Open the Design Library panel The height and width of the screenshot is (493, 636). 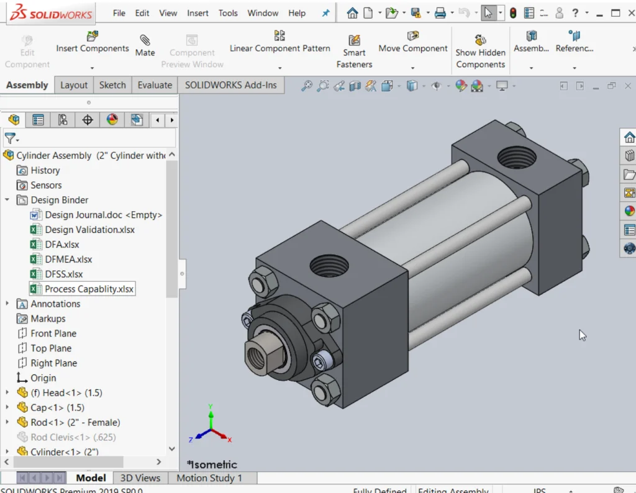(629, 155)
